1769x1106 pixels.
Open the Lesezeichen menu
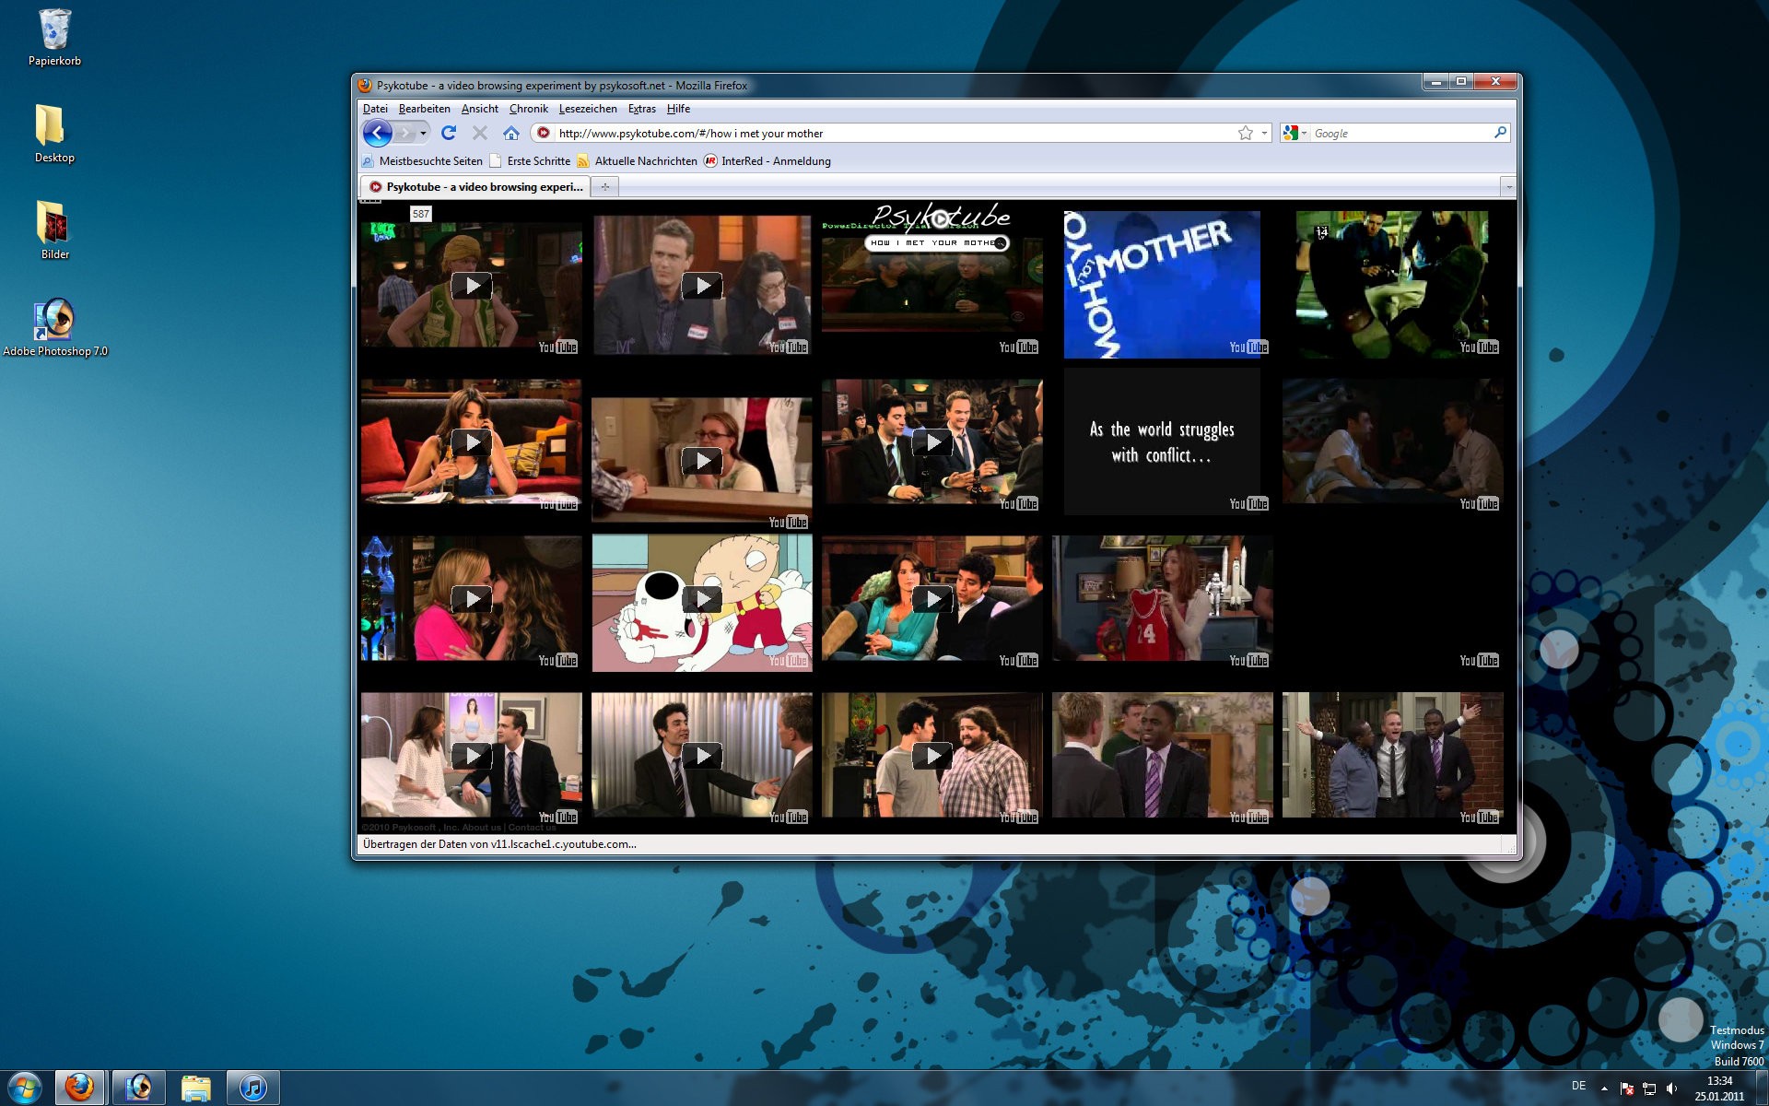tap(588, 109)
